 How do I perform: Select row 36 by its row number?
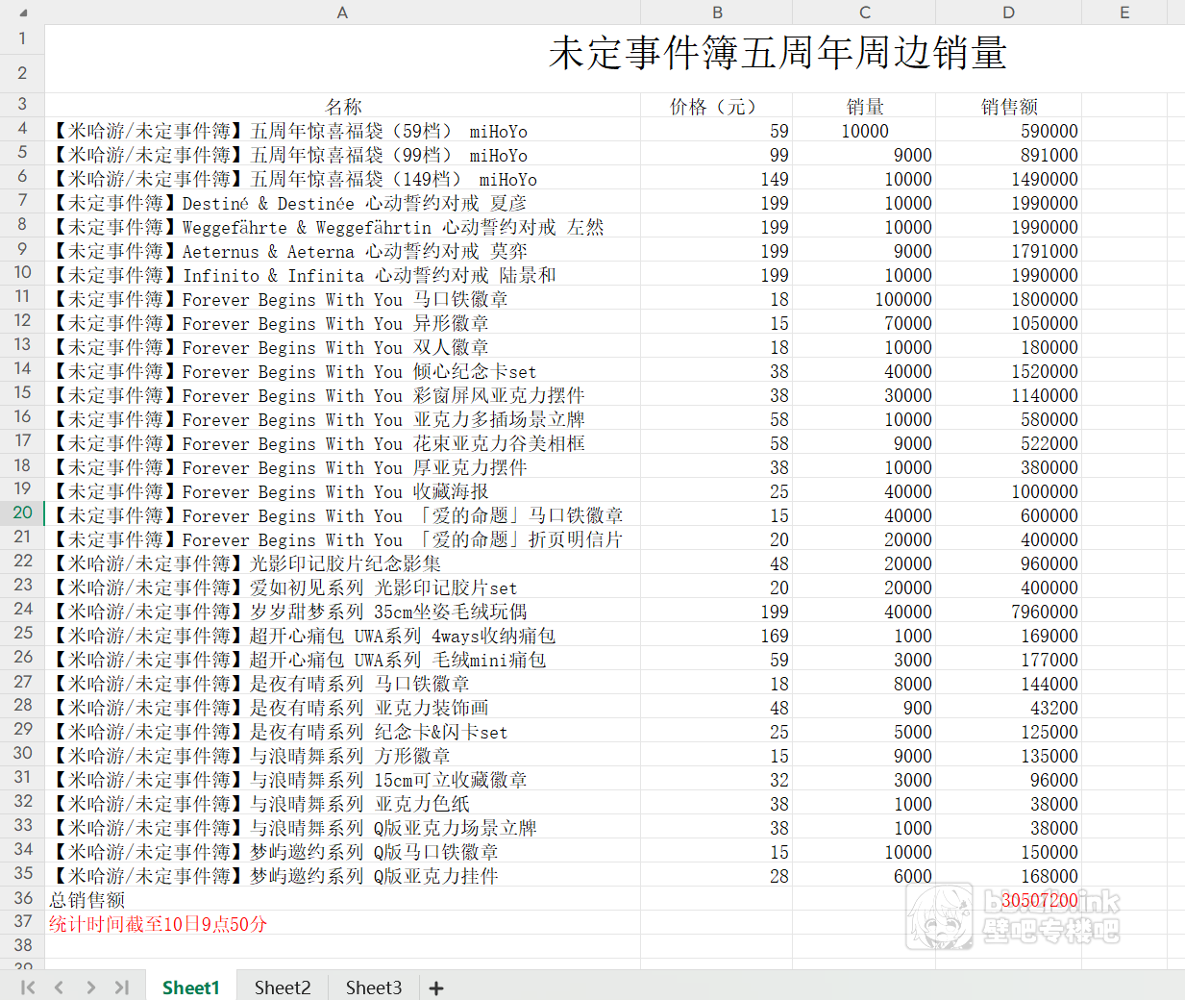pyautogui.click(x=23, y=898)
